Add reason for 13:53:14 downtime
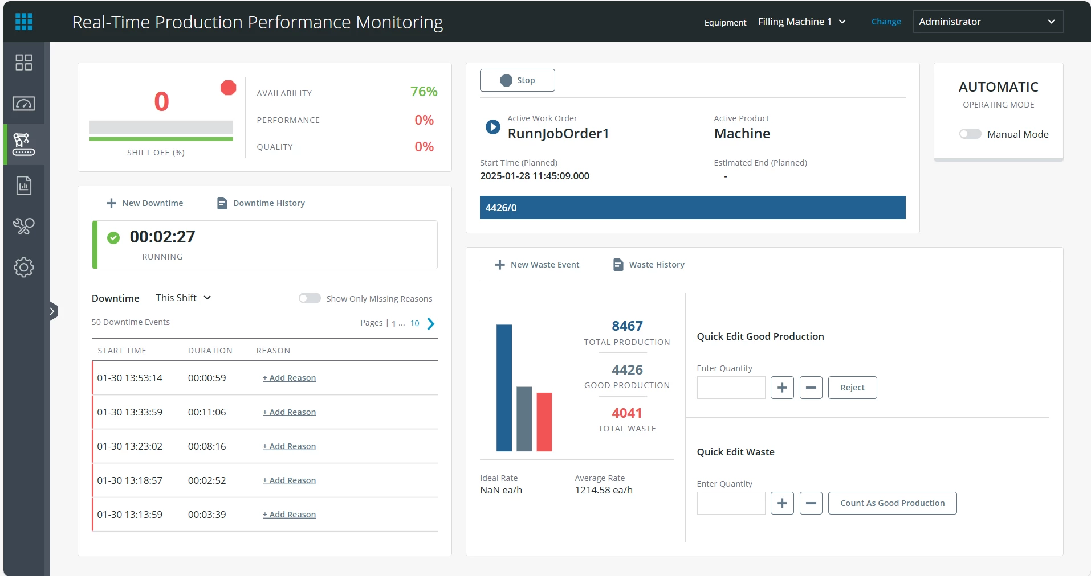Screen dimensions: 1091x576 click(289, 378)
